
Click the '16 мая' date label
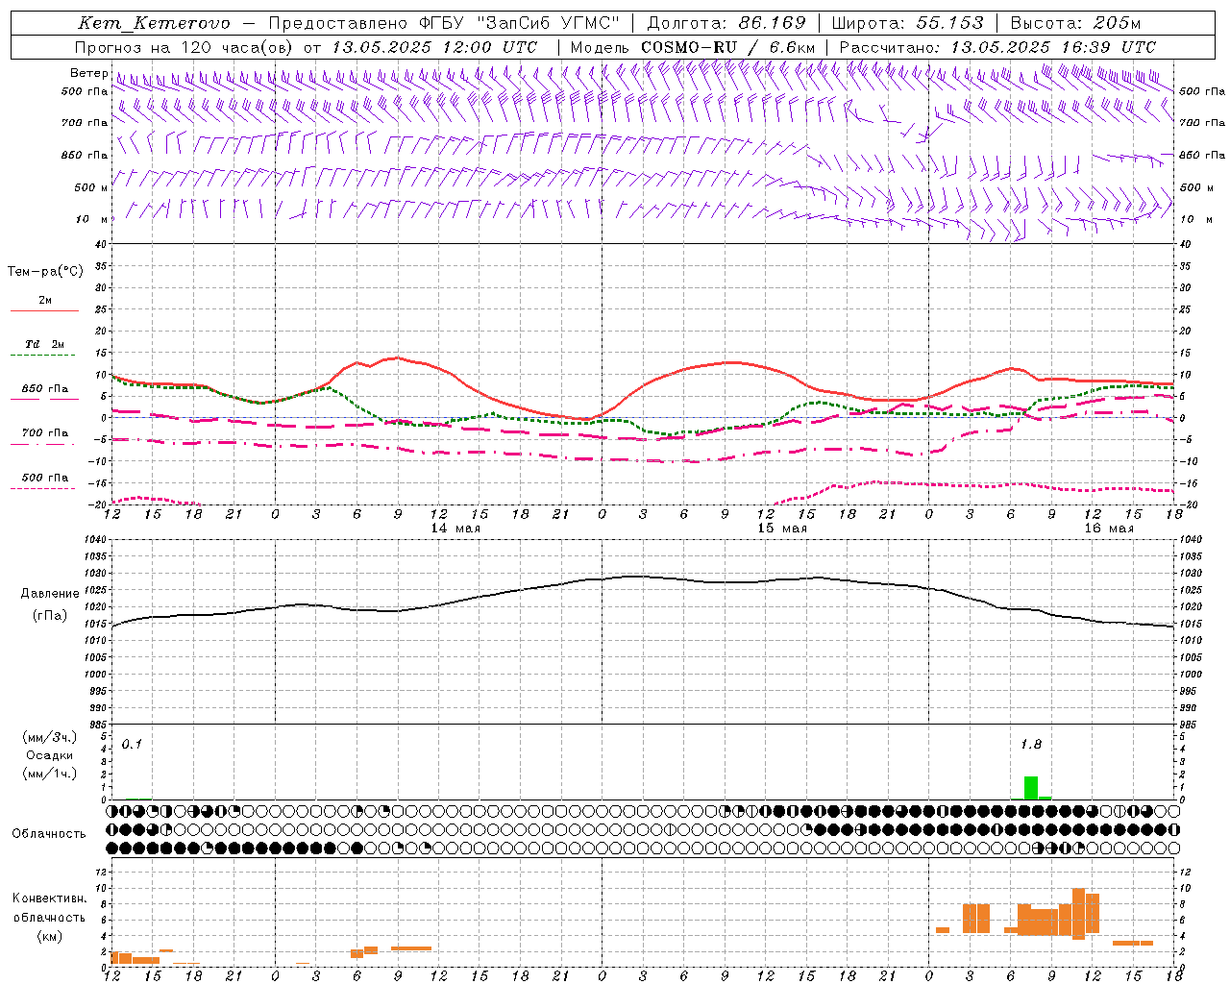(x=1109, y=529)
